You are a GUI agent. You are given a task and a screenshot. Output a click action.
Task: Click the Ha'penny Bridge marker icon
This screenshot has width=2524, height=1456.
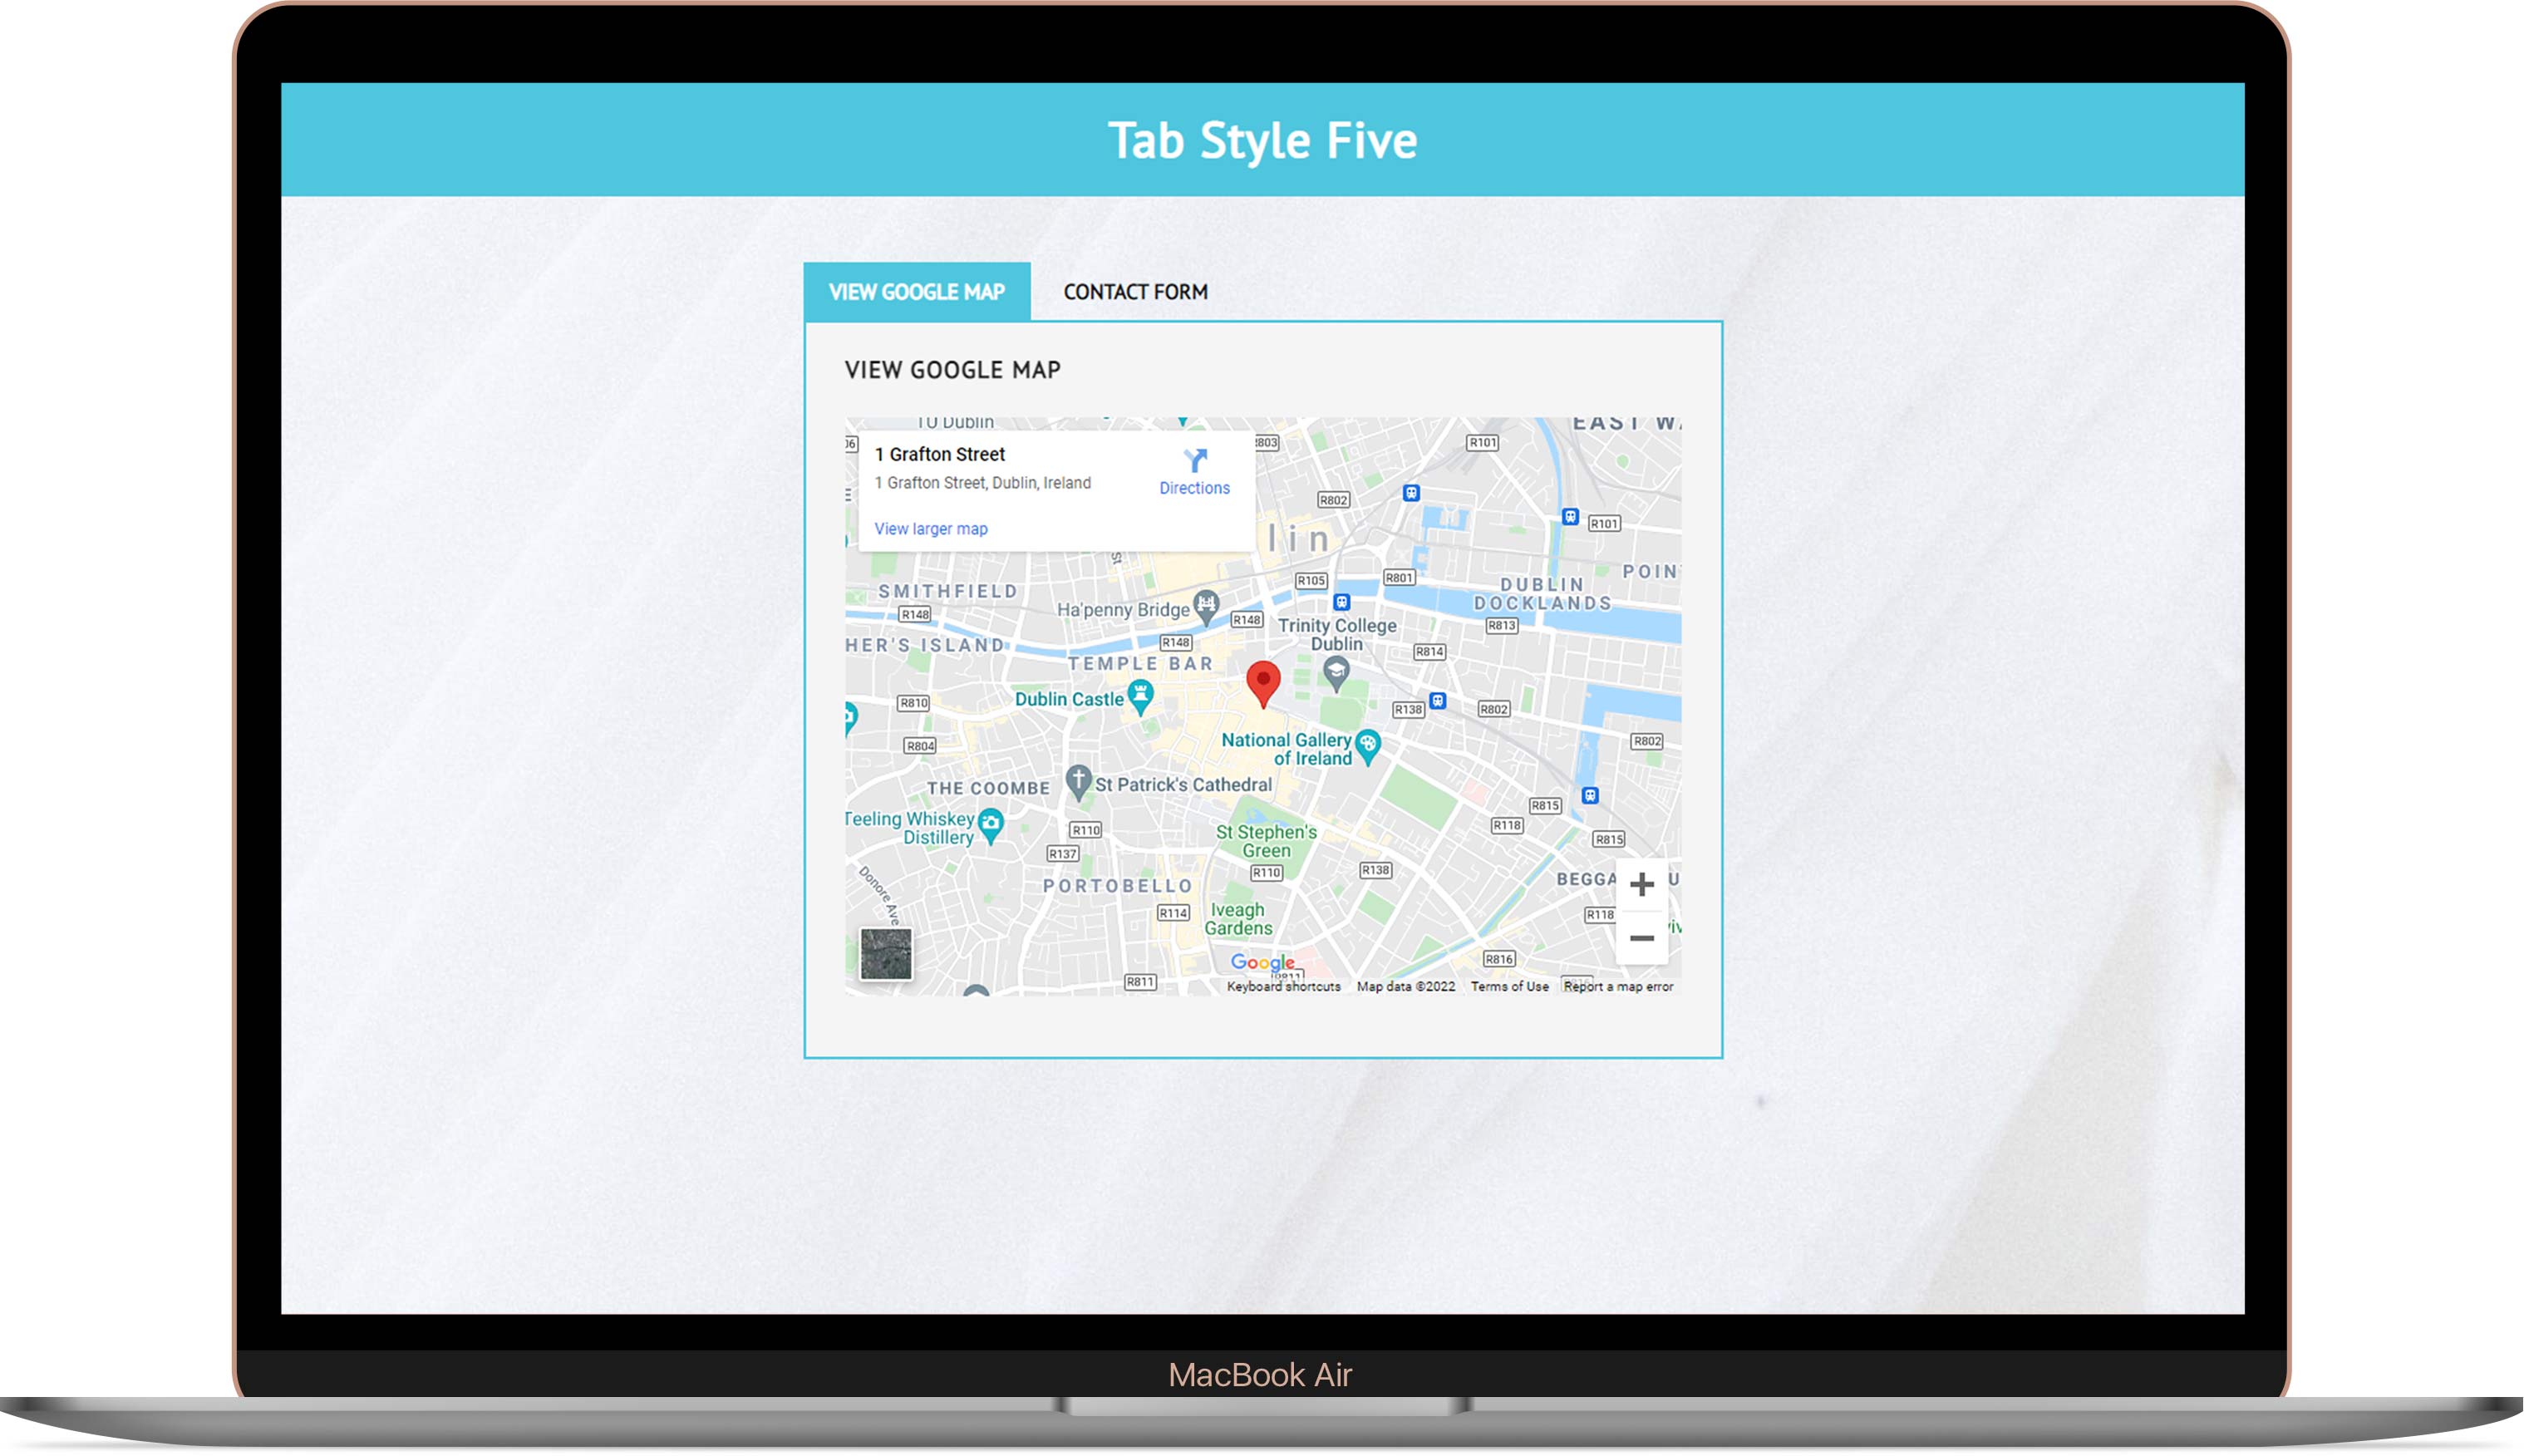coord(1207,605)
